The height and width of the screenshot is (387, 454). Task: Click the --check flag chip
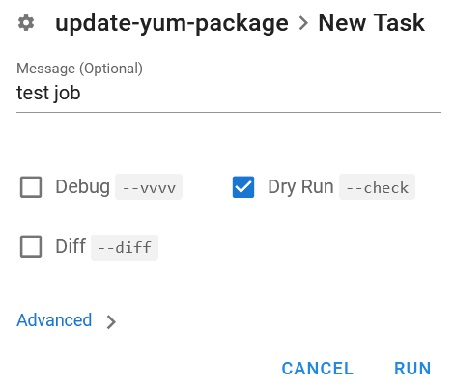tap(377, 187)
